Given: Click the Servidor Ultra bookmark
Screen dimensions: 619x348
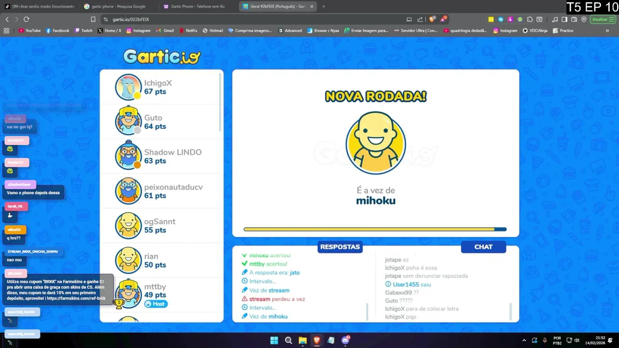Looking at the screenshot, I should pyautogui.click(x=415, y=30).
